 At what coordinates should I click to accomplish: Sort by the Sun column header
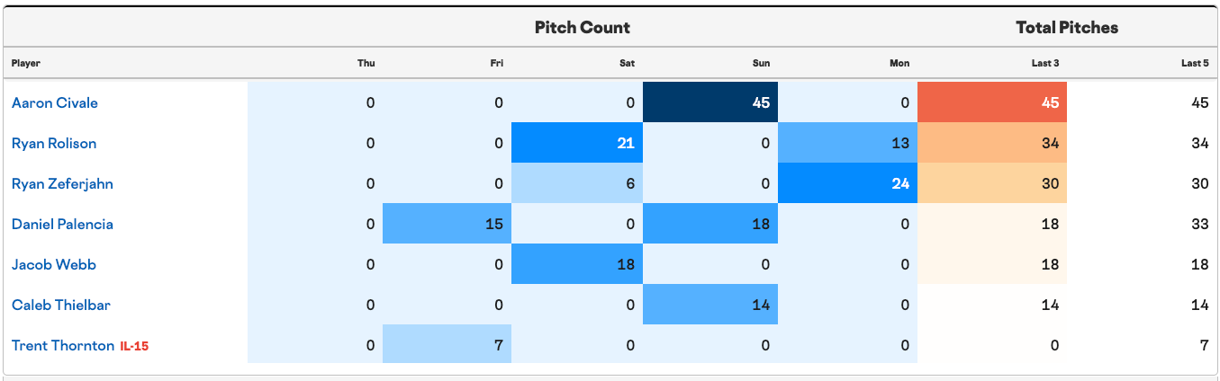[762, 64]
